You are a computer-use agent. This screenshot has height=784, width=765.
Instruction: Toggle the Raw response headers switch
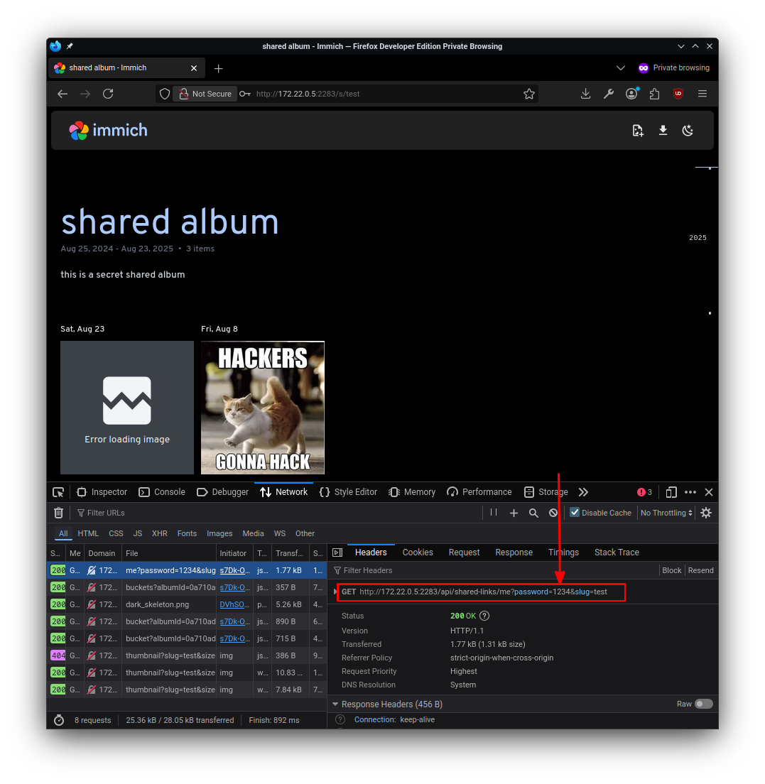[x=703, y=704]
